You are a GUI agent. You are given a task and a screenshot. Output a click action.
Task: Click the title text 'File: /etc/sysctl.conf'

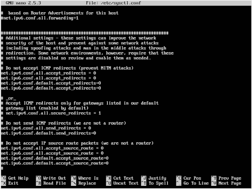(113, 3)
